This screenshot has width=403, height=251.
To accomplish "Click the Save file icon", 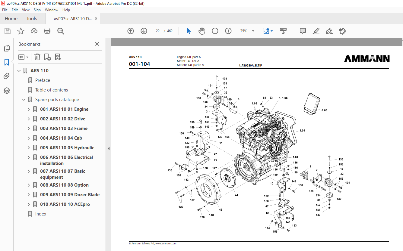I will point(8,31).
